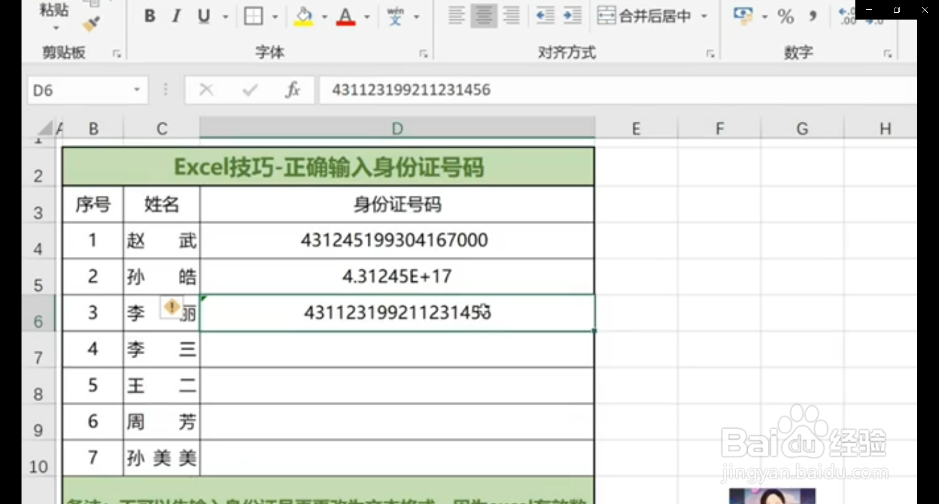The height and width of the screenshot is (504, 939).
Task: Open alignment settings dialog launcher
Action: 710,53
